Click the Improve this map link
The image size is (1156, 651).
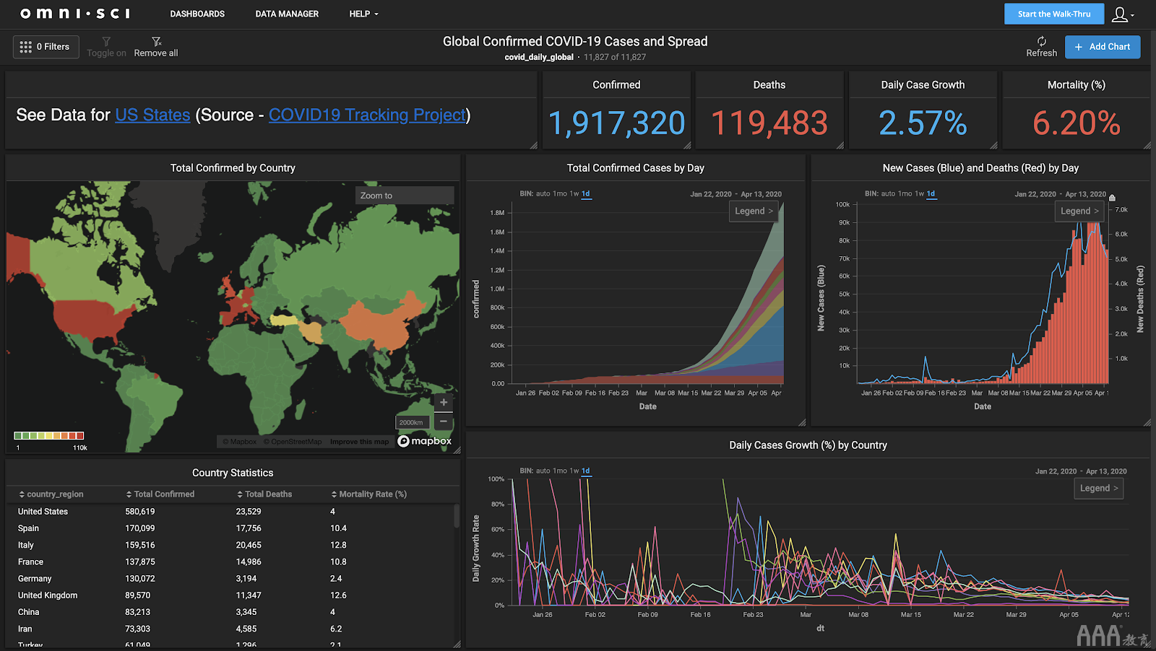point(359,442)
